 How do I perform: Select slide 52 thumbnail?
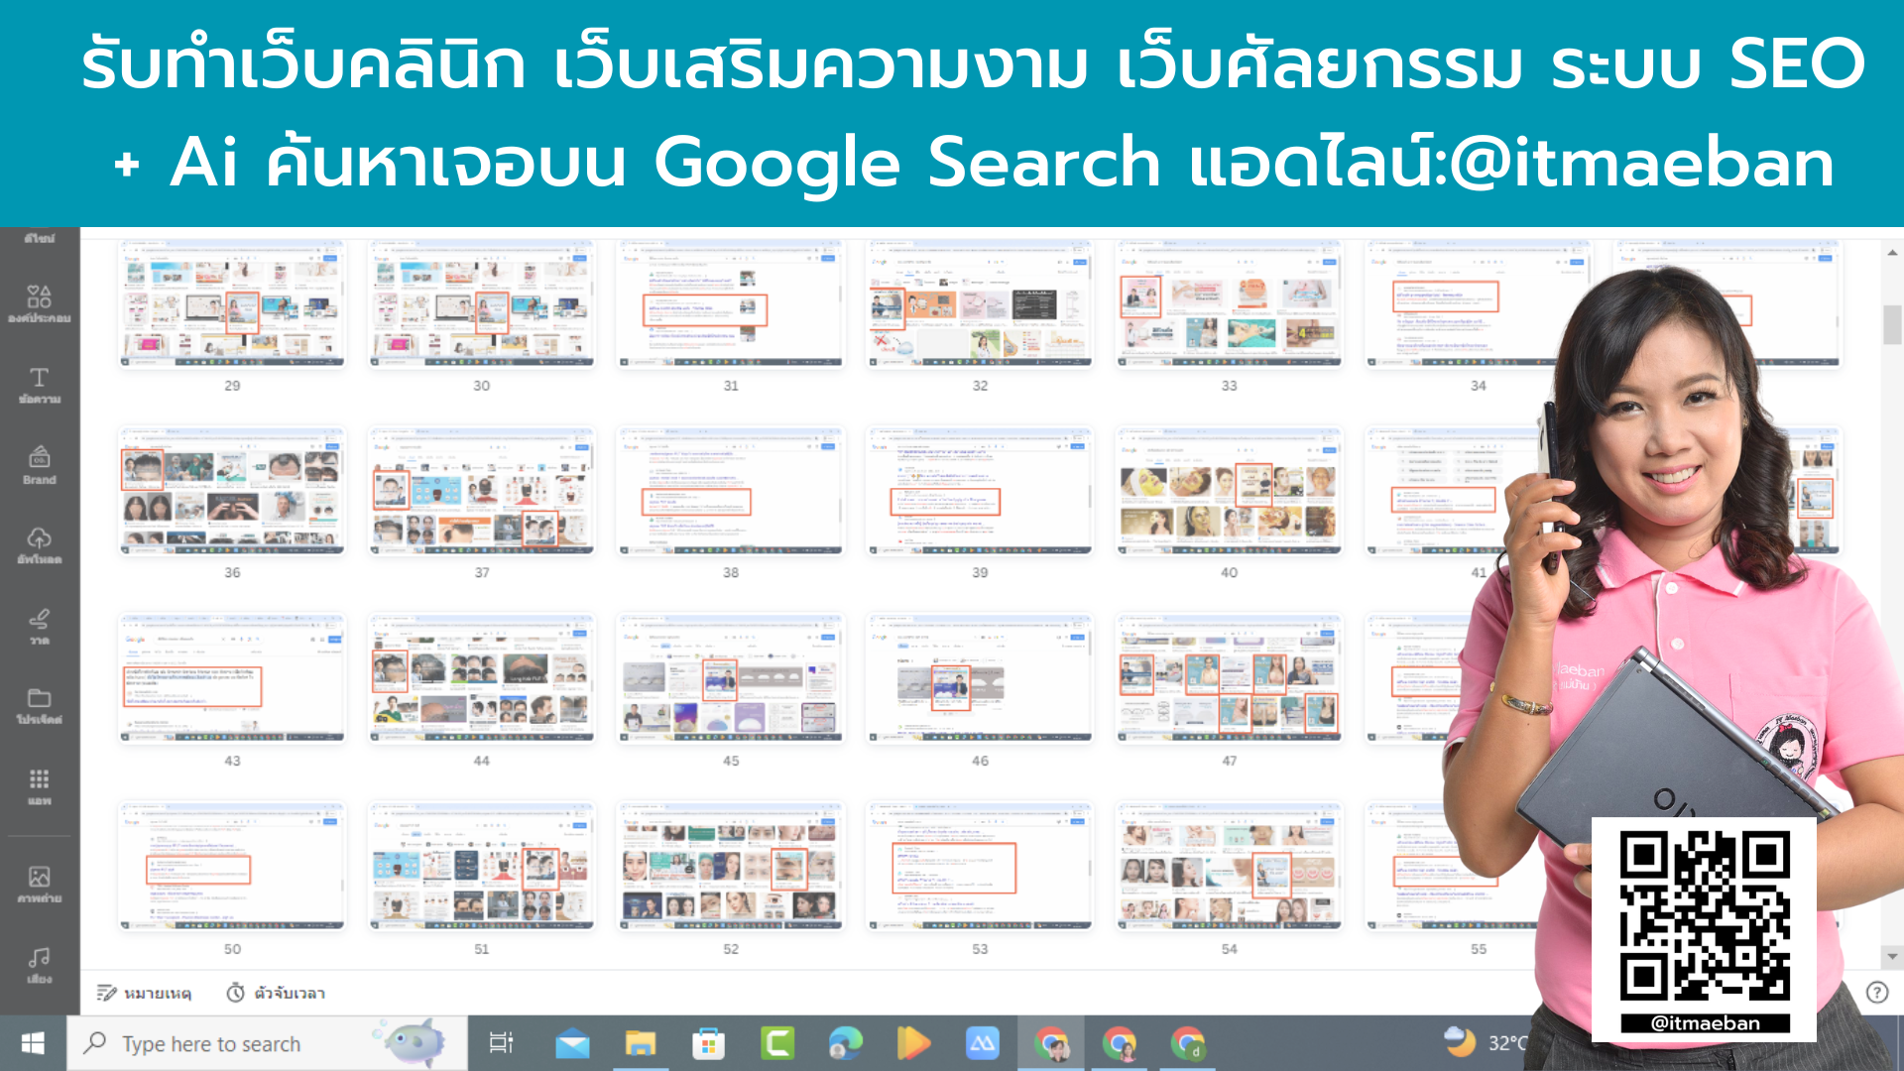click(730, 866)
